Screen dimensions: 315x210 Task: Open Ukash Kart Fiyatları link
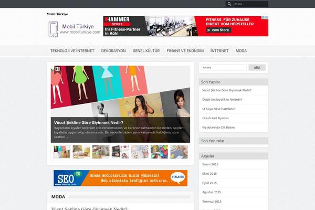coord(215,118)
